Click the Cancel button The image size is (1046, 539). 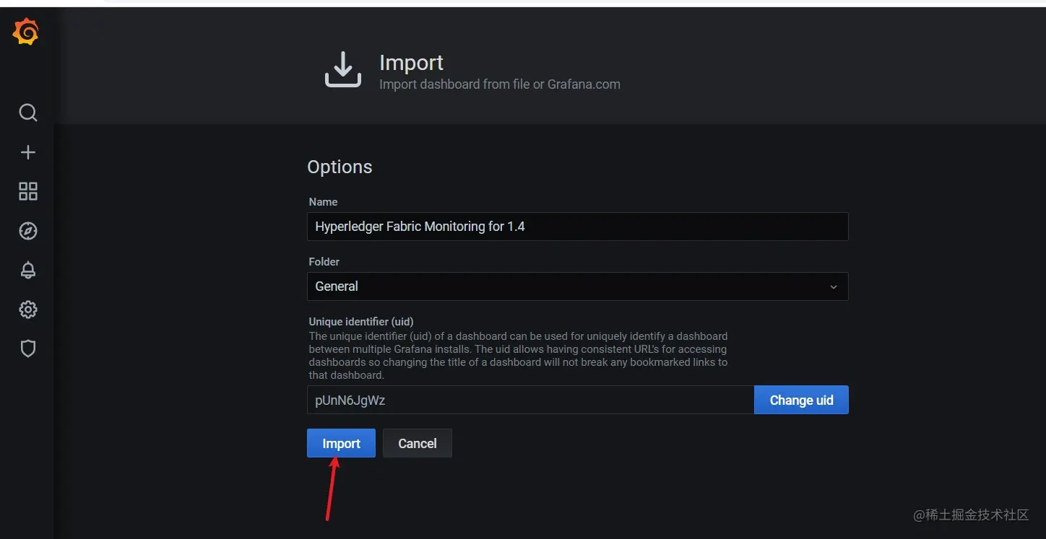pos(418,443)
